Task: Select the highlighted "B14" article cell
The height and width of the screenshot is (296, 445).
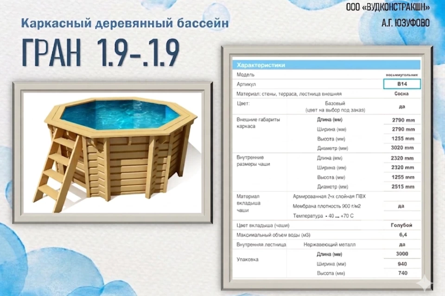Action: 402,84
